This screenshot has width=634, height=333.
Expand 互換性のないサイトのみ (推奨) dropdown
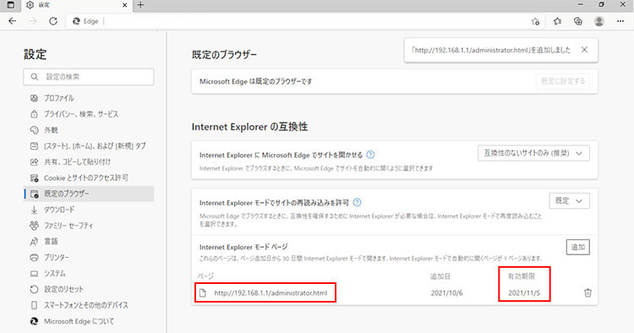533,153
